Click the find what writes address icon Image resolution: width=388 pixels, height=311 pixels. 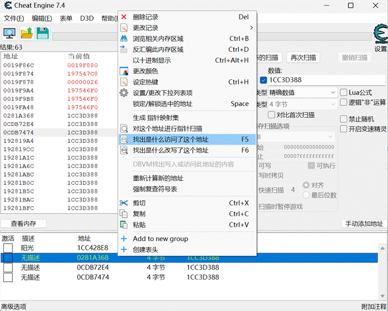click(124, 150)
